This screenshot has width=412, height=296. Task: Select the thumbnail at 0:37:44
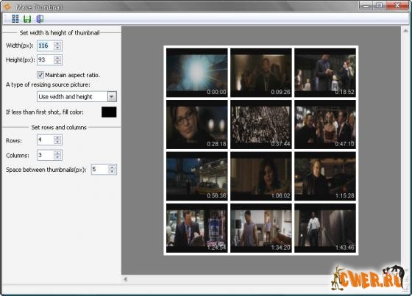coord(261,124)
